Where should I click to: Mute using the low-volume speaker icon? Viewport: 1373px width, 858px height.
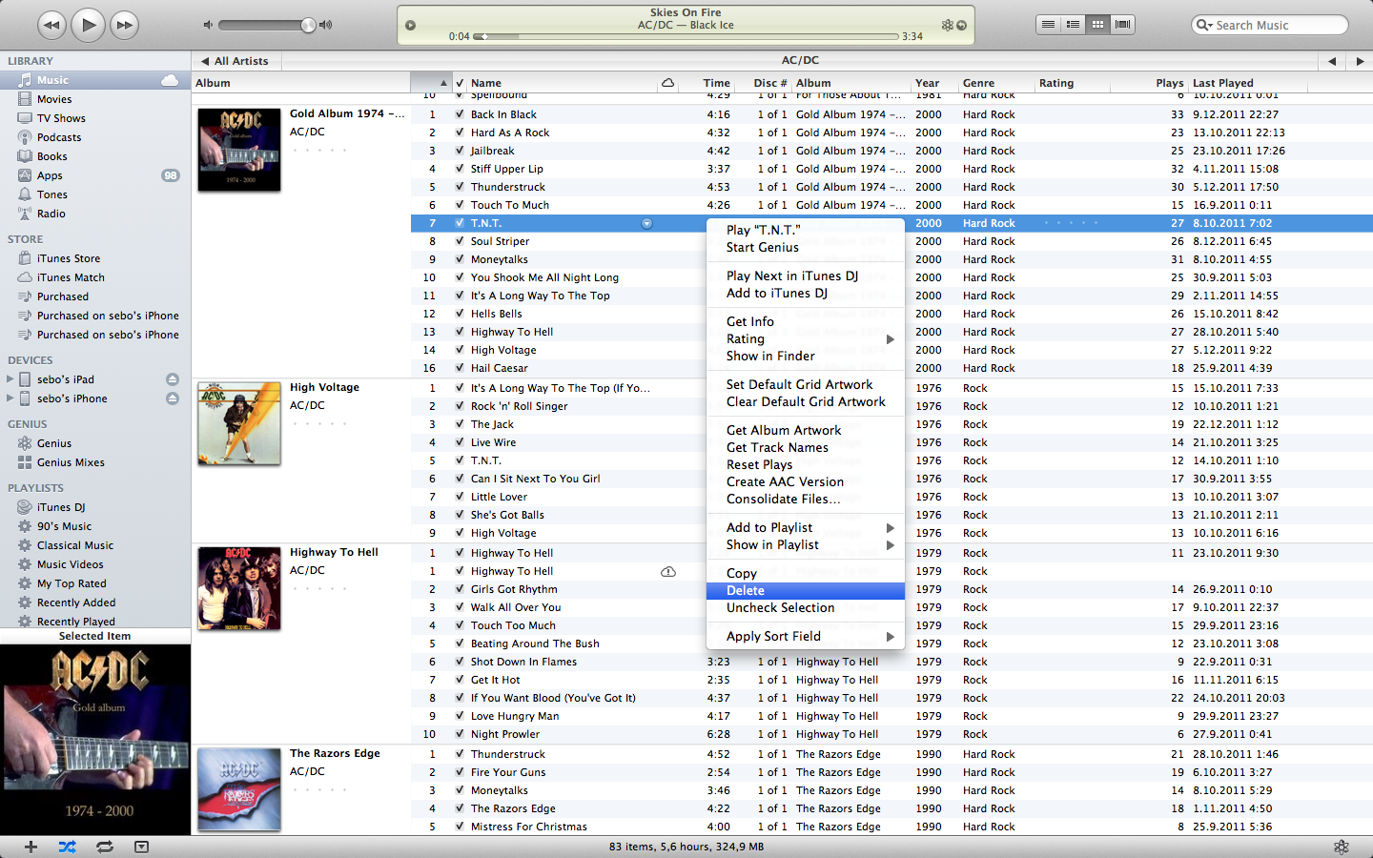tap(209, 25)
